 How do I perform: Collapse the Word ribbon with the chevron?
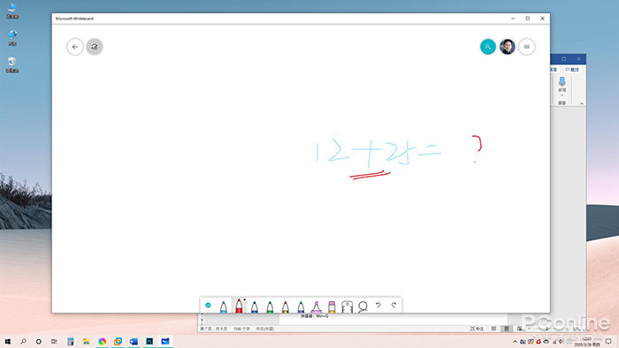click(582, 103)
